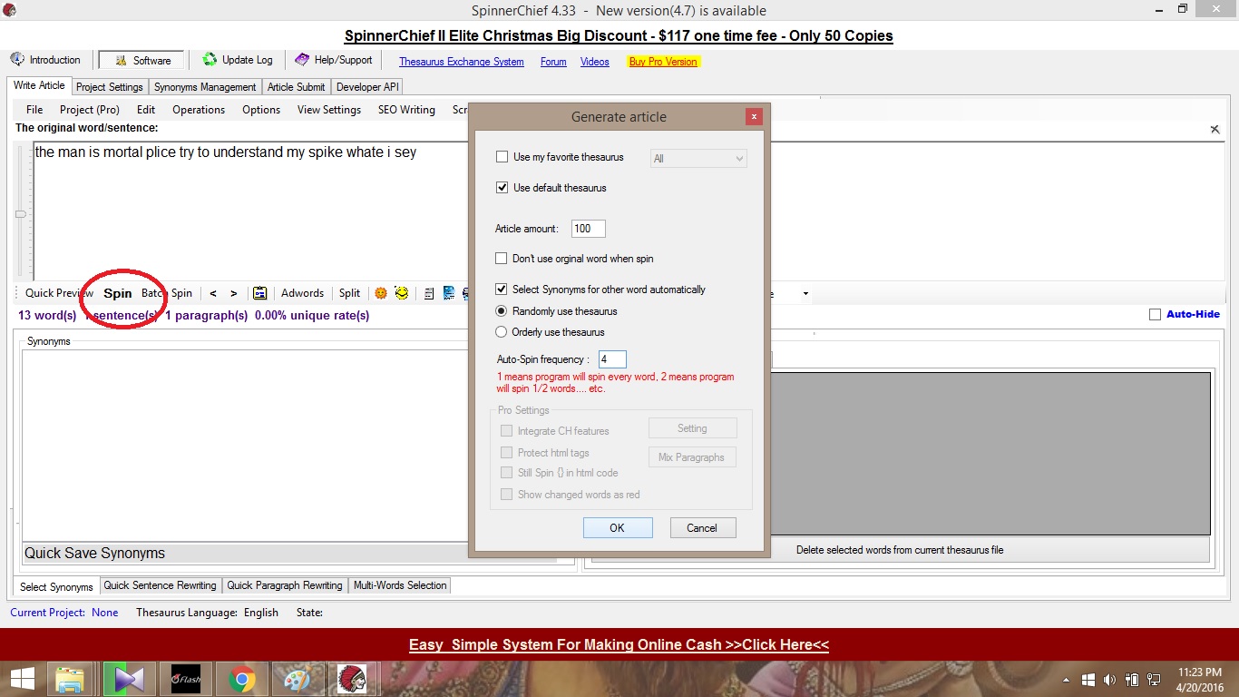Screen dimensions: 1239x697
Task: Click the Adwords toolbar button
Action: (302, 293)
